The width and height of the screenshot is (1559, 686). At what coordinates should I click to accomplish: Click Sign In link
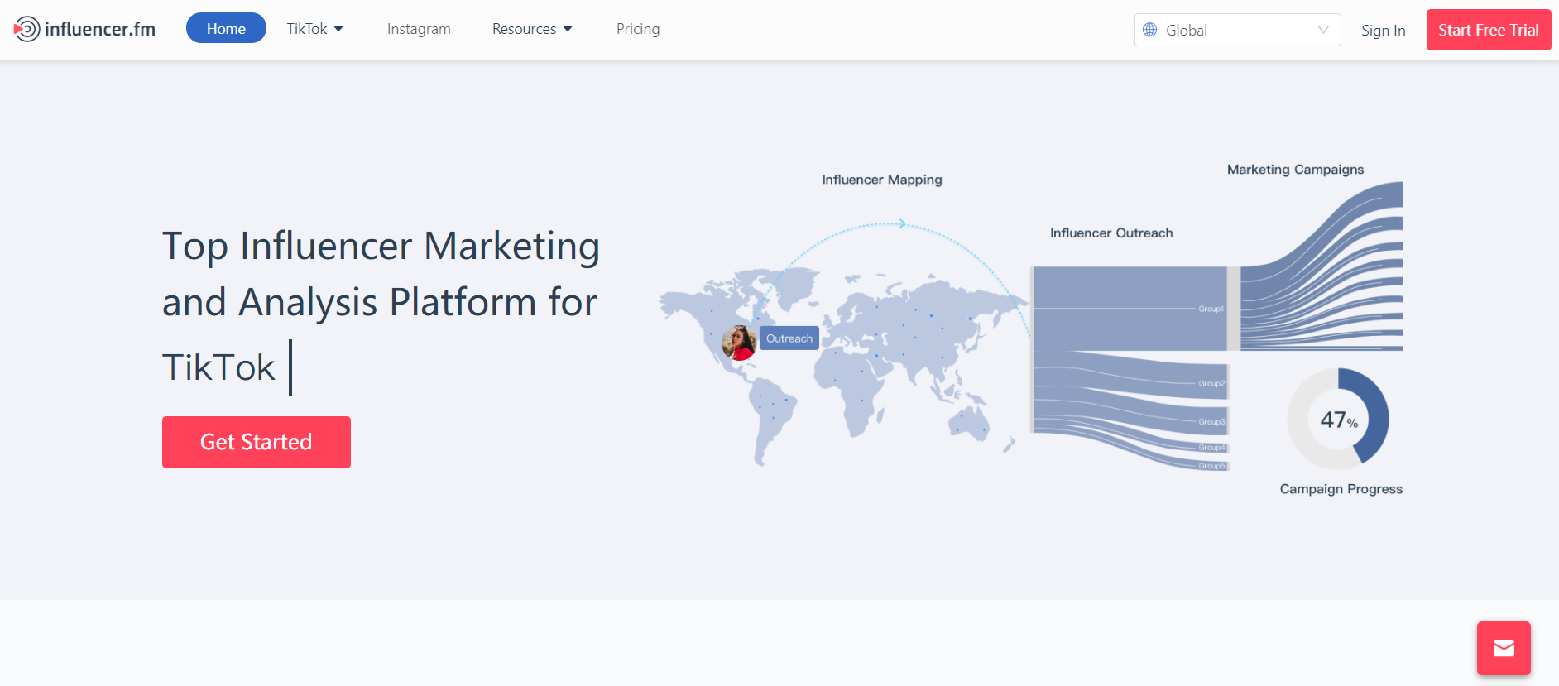pos(1384,31)
